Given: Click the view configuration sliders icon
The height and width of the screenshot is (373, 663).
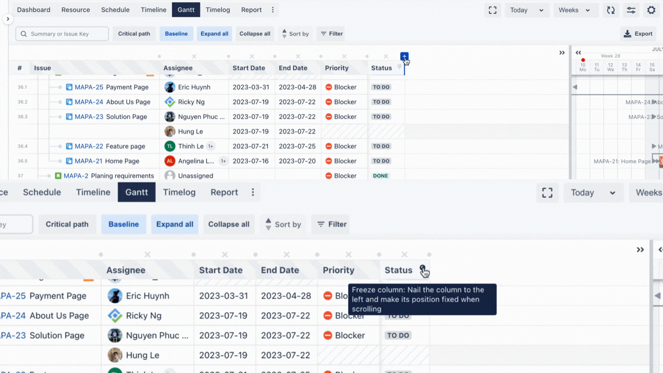Looking at the screenshot, I should tap(631, 11).
